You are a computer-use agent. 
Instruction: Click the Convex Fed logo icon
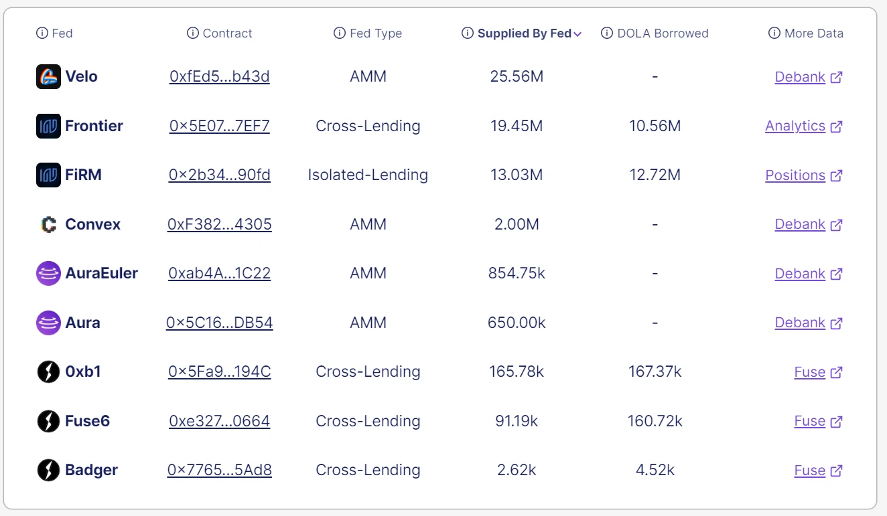48,224
